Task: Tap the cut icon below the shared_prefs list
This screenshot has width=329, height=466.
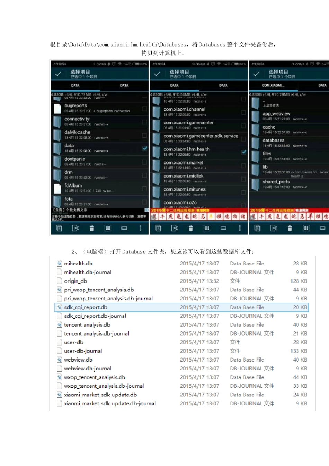Action: tap(274, 228)
